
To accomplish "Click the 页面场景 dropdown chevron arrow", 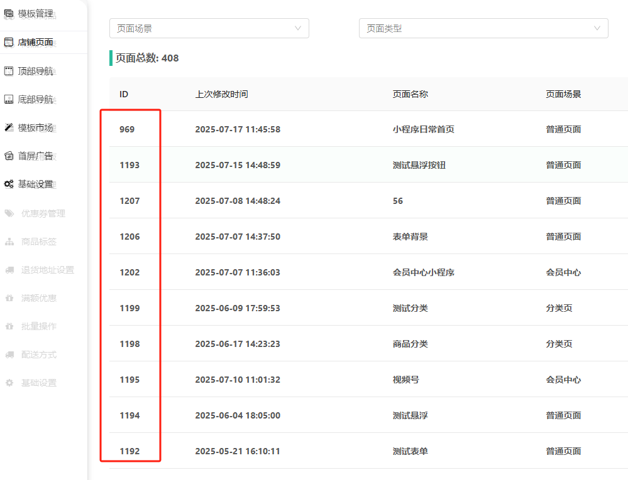I will coord(298,28).
